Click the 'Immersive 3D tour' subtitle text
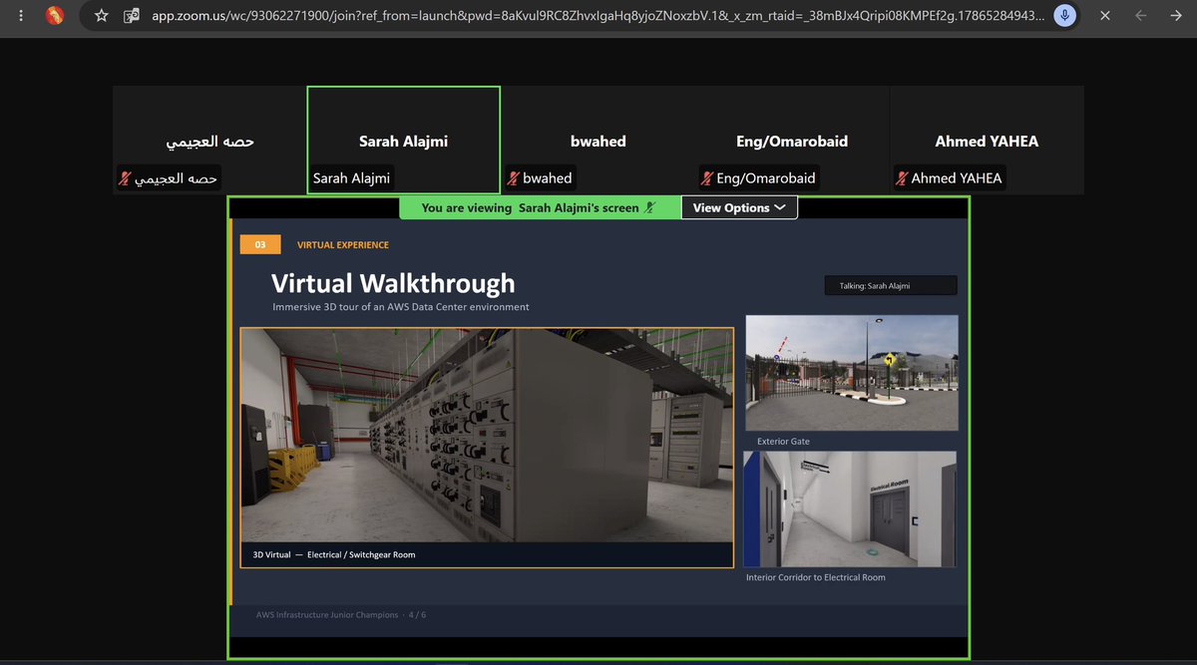The width and height of the screenshot is (1197, 665). point(401,307)
